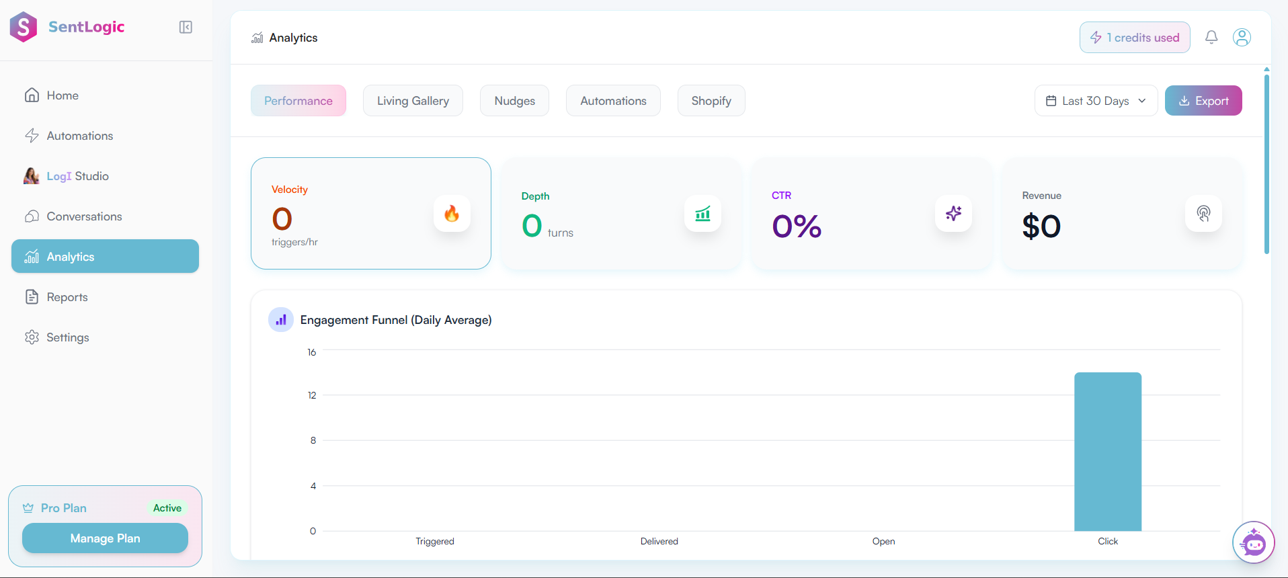Open the user profile icon

(x=1242, y=37)
